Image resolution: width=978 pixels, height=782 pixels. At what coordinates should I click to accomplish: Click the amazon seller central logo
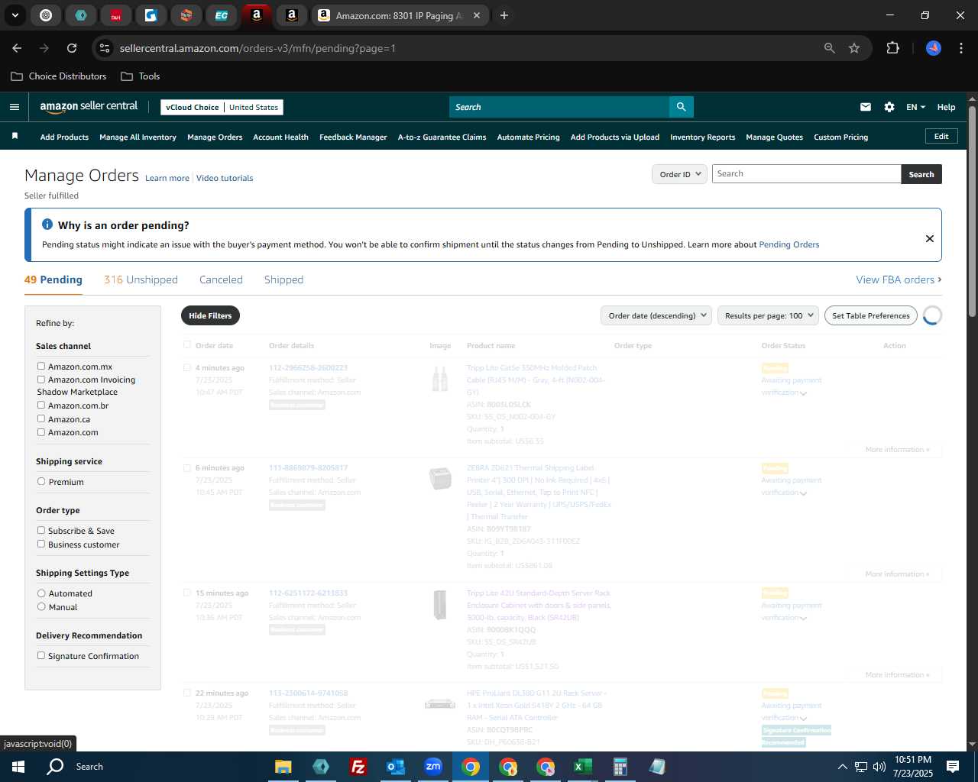[89, 107]
